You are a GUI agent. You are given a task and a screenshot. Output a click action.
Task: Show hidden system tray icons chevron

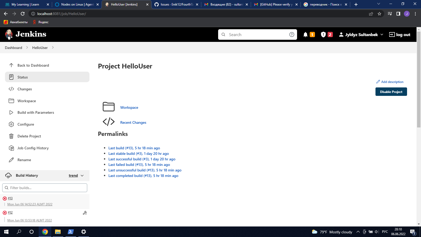(358, 232)
